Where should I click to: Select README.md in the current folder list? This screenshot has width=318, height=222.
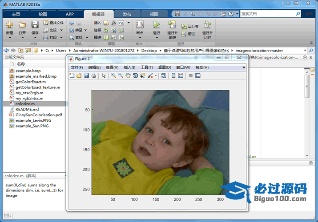[27, 109]
